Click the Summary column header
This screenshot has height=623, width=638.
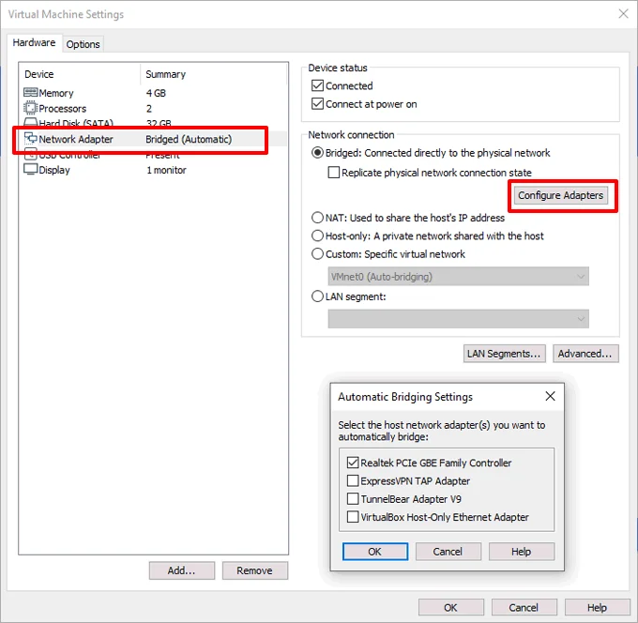click(214, 74)
